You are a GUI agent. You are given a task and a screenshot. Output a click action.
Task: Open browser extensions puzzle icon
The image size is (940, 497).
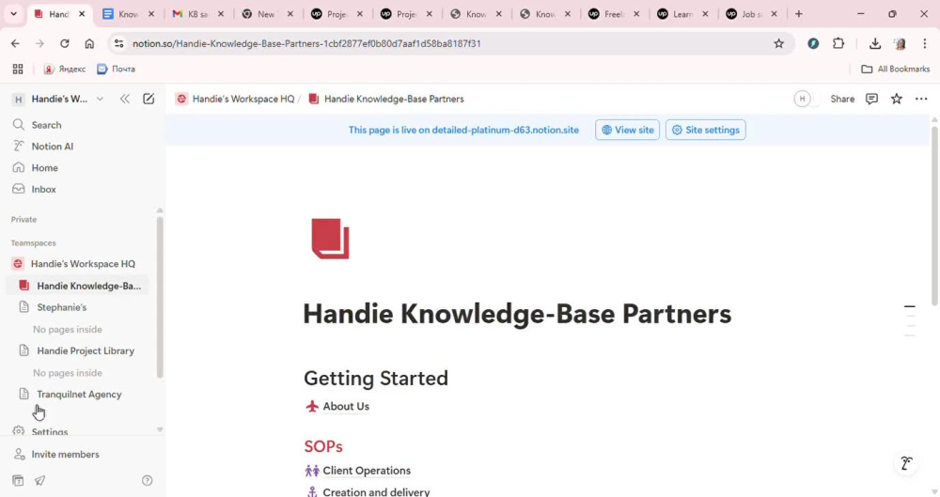pyautogui.click(x=838, y=43)
